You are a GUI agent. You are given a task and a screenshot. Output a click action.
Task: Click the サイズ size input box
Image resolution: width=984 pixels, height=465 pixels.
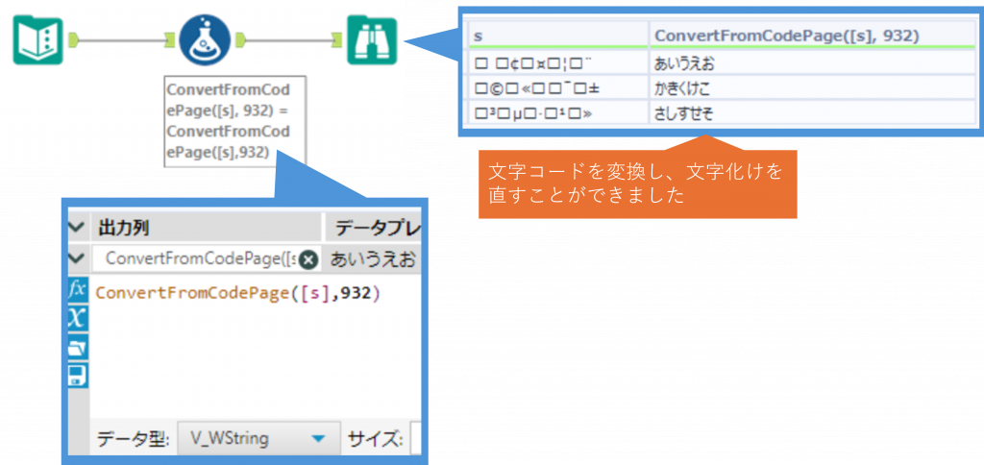coord(418,439)
